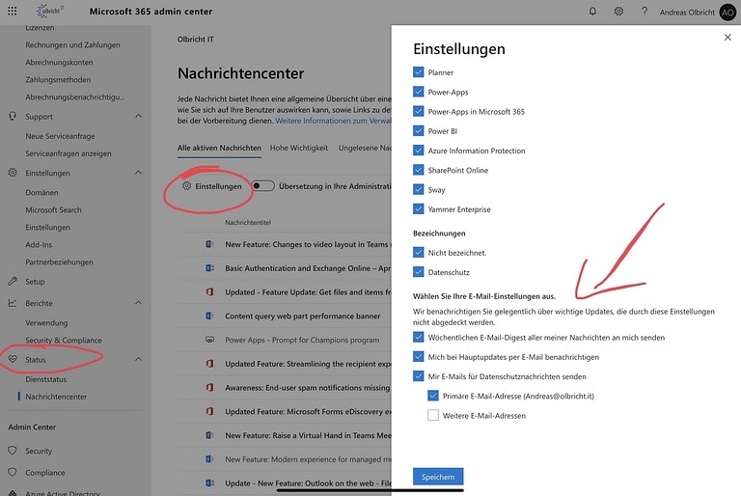Open the app launcher waffle icon

13,11
